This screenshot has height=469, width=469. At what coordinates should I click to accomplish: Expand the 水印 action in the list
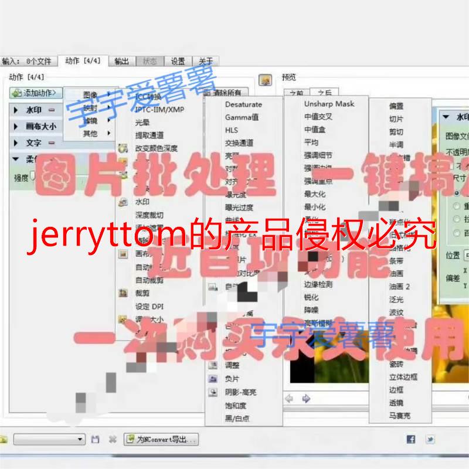[x=16, y=110]
